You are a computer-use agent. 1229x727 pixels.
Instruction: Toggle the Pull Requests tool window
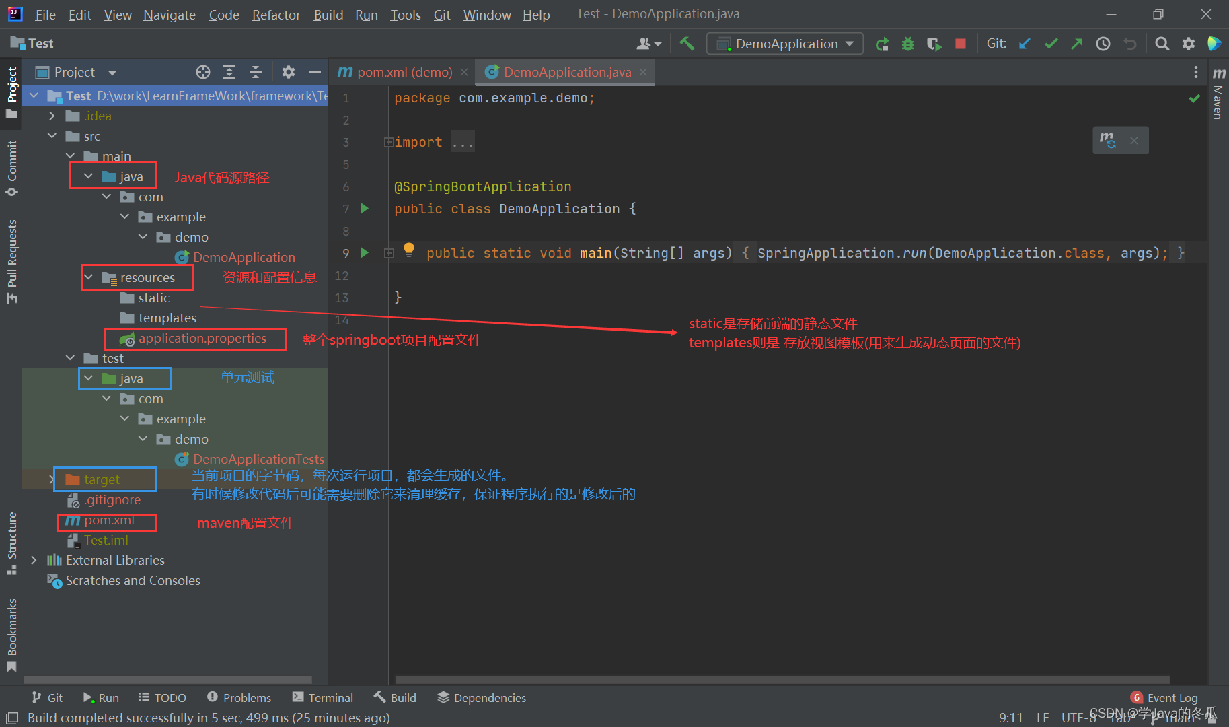tap(11, 262)
